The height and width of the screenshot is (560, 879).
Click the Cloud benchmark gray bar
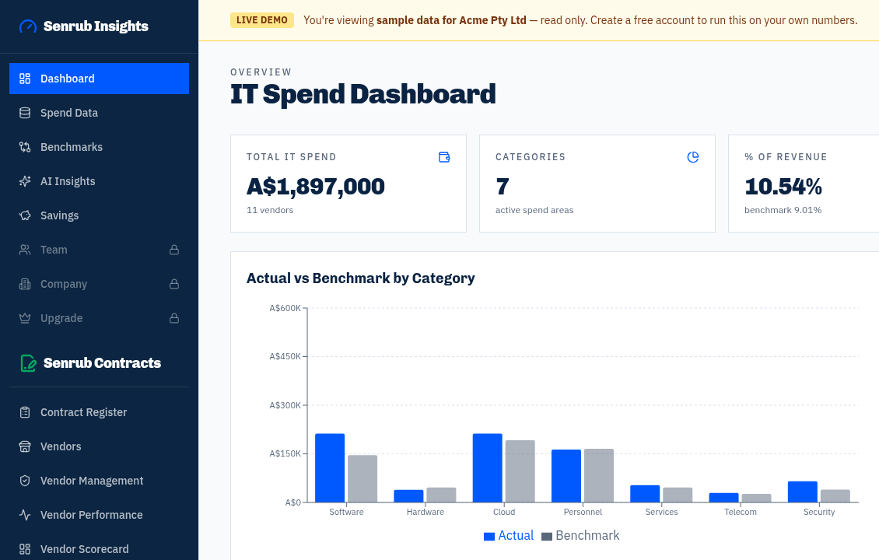pyautogui.click(x=520, y=471)
